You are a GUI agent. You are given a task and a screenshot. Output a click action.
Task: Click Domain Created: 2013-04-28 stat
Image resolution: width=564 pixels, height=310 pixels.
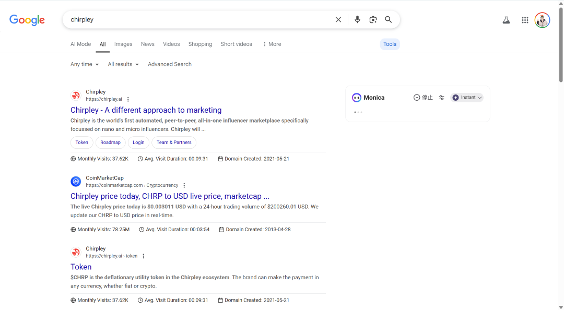pos(255,230)
